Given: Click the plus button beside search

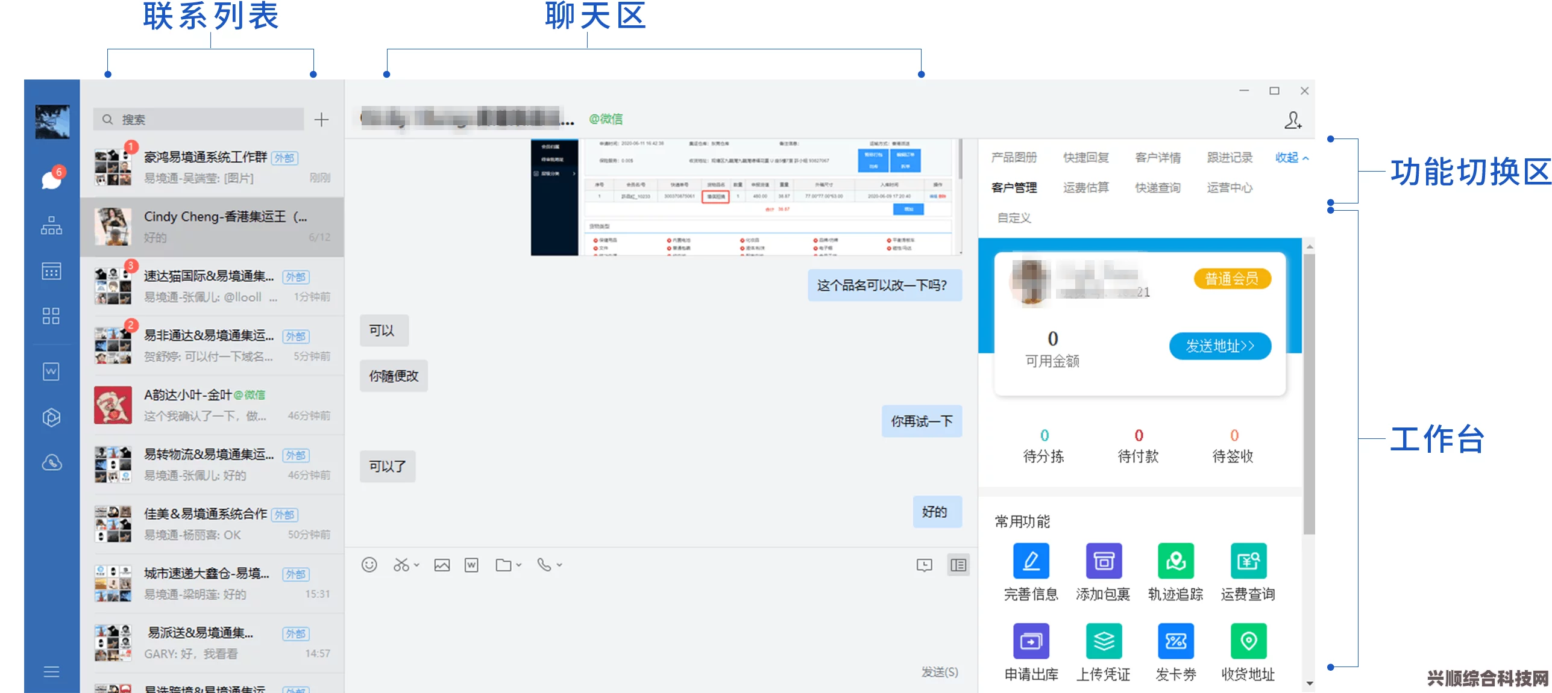Looking at the screenshot, I should [321, 119].
